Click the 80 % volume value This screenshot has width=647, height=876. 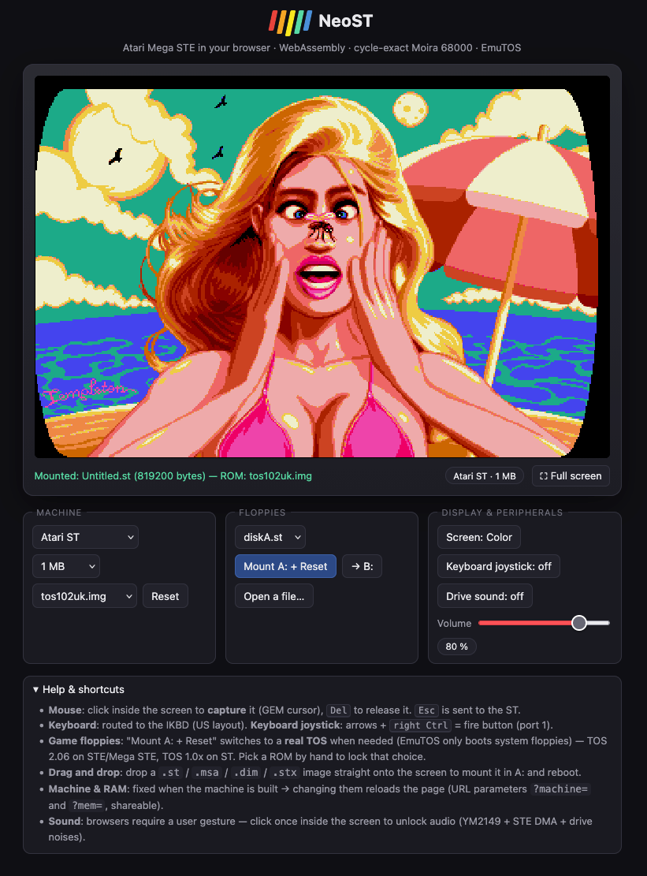pyautogui.click(x=456, y=647)
